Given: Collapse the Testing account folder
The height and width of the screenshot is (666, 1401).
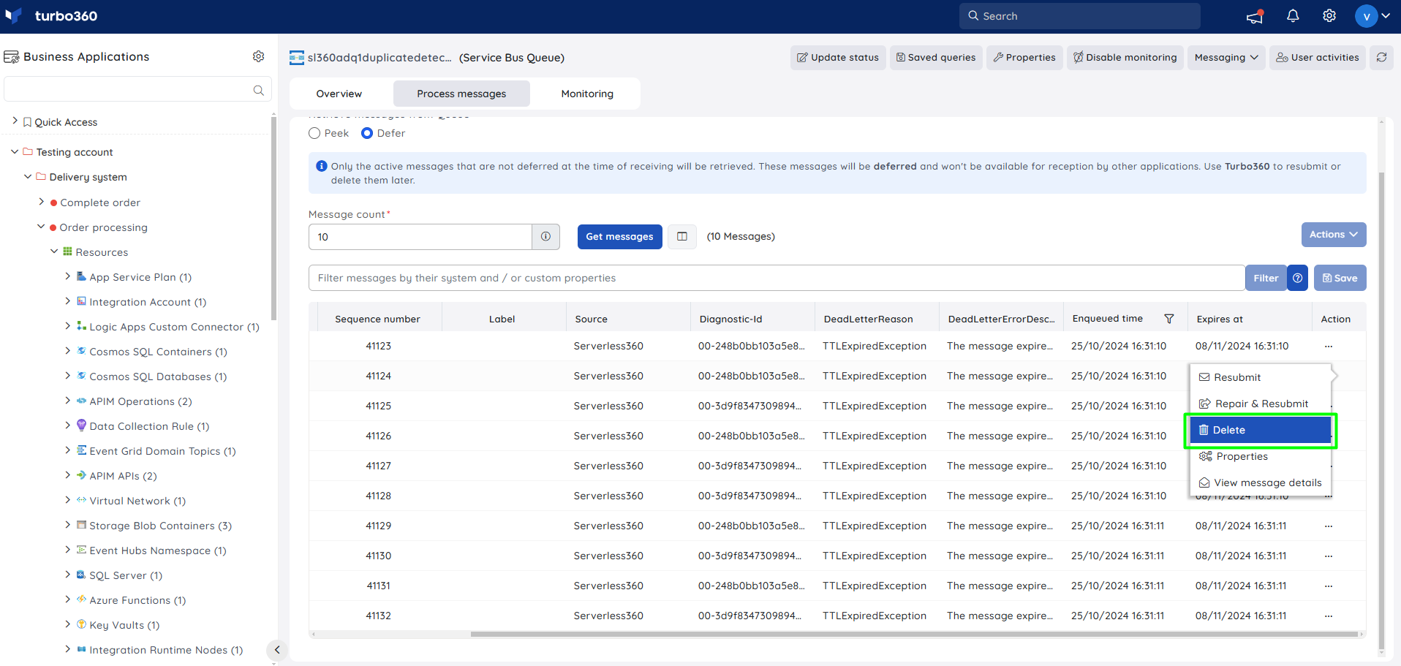Looking at the screenshot, I should [x=15, y=151].
